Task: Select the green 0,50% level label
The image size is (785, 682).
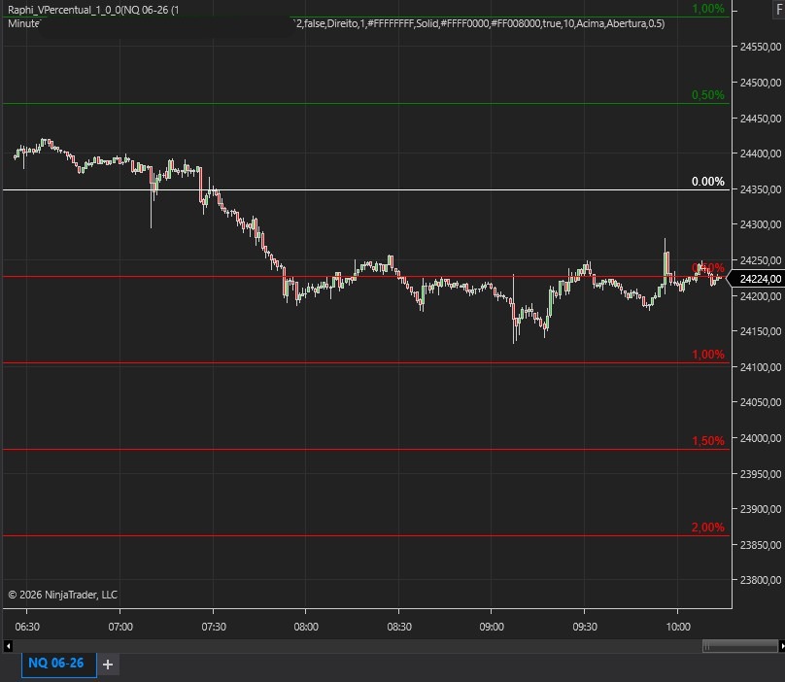Action: (x=707, y=95)
